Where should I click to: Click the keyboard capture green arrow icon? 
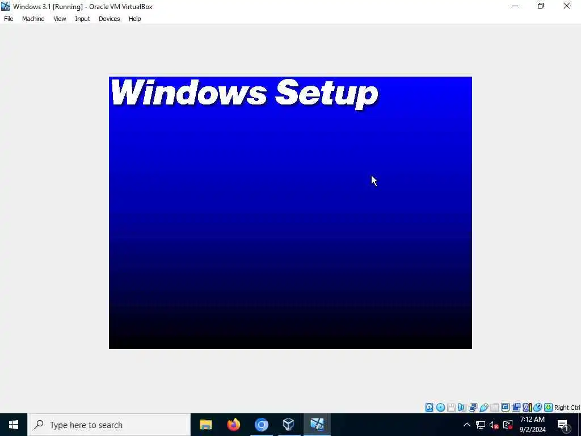[x=549, y=408]
